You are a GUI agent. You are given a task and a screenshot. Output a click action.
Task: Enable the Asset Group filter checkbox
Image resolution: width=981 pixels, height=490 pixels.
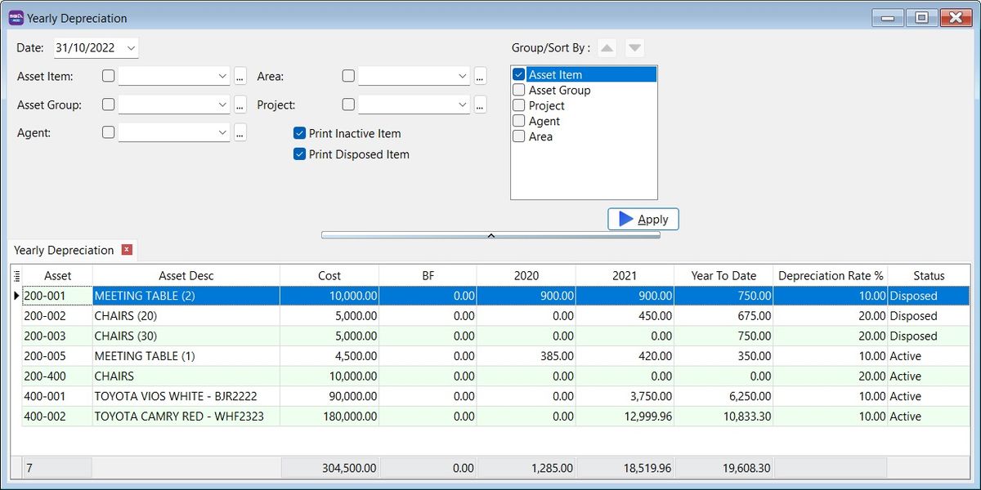109,105
